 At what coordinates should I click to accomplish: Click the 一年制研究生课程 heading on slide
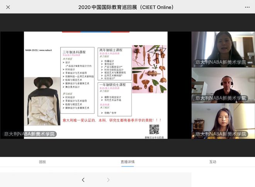(112, 85)
